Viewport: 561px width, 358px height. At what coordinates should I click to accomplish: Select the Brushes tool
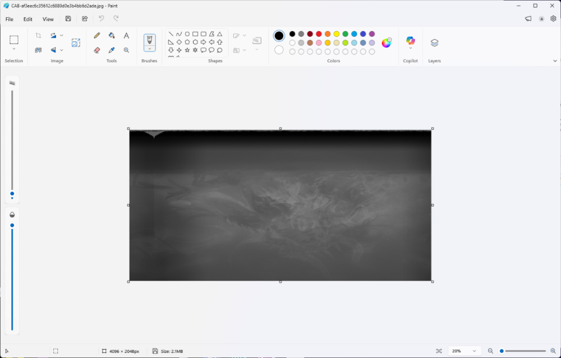click(x=150, y=40)
